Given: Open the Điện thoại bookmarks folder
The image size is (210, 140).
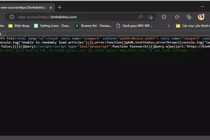Looking at the screenshot, I should click(19, 26).
